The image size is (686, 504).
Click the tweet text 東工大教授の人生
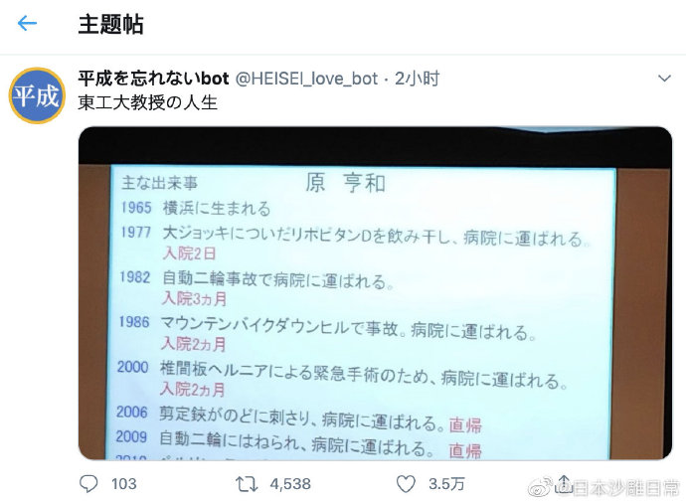point(148,102)
